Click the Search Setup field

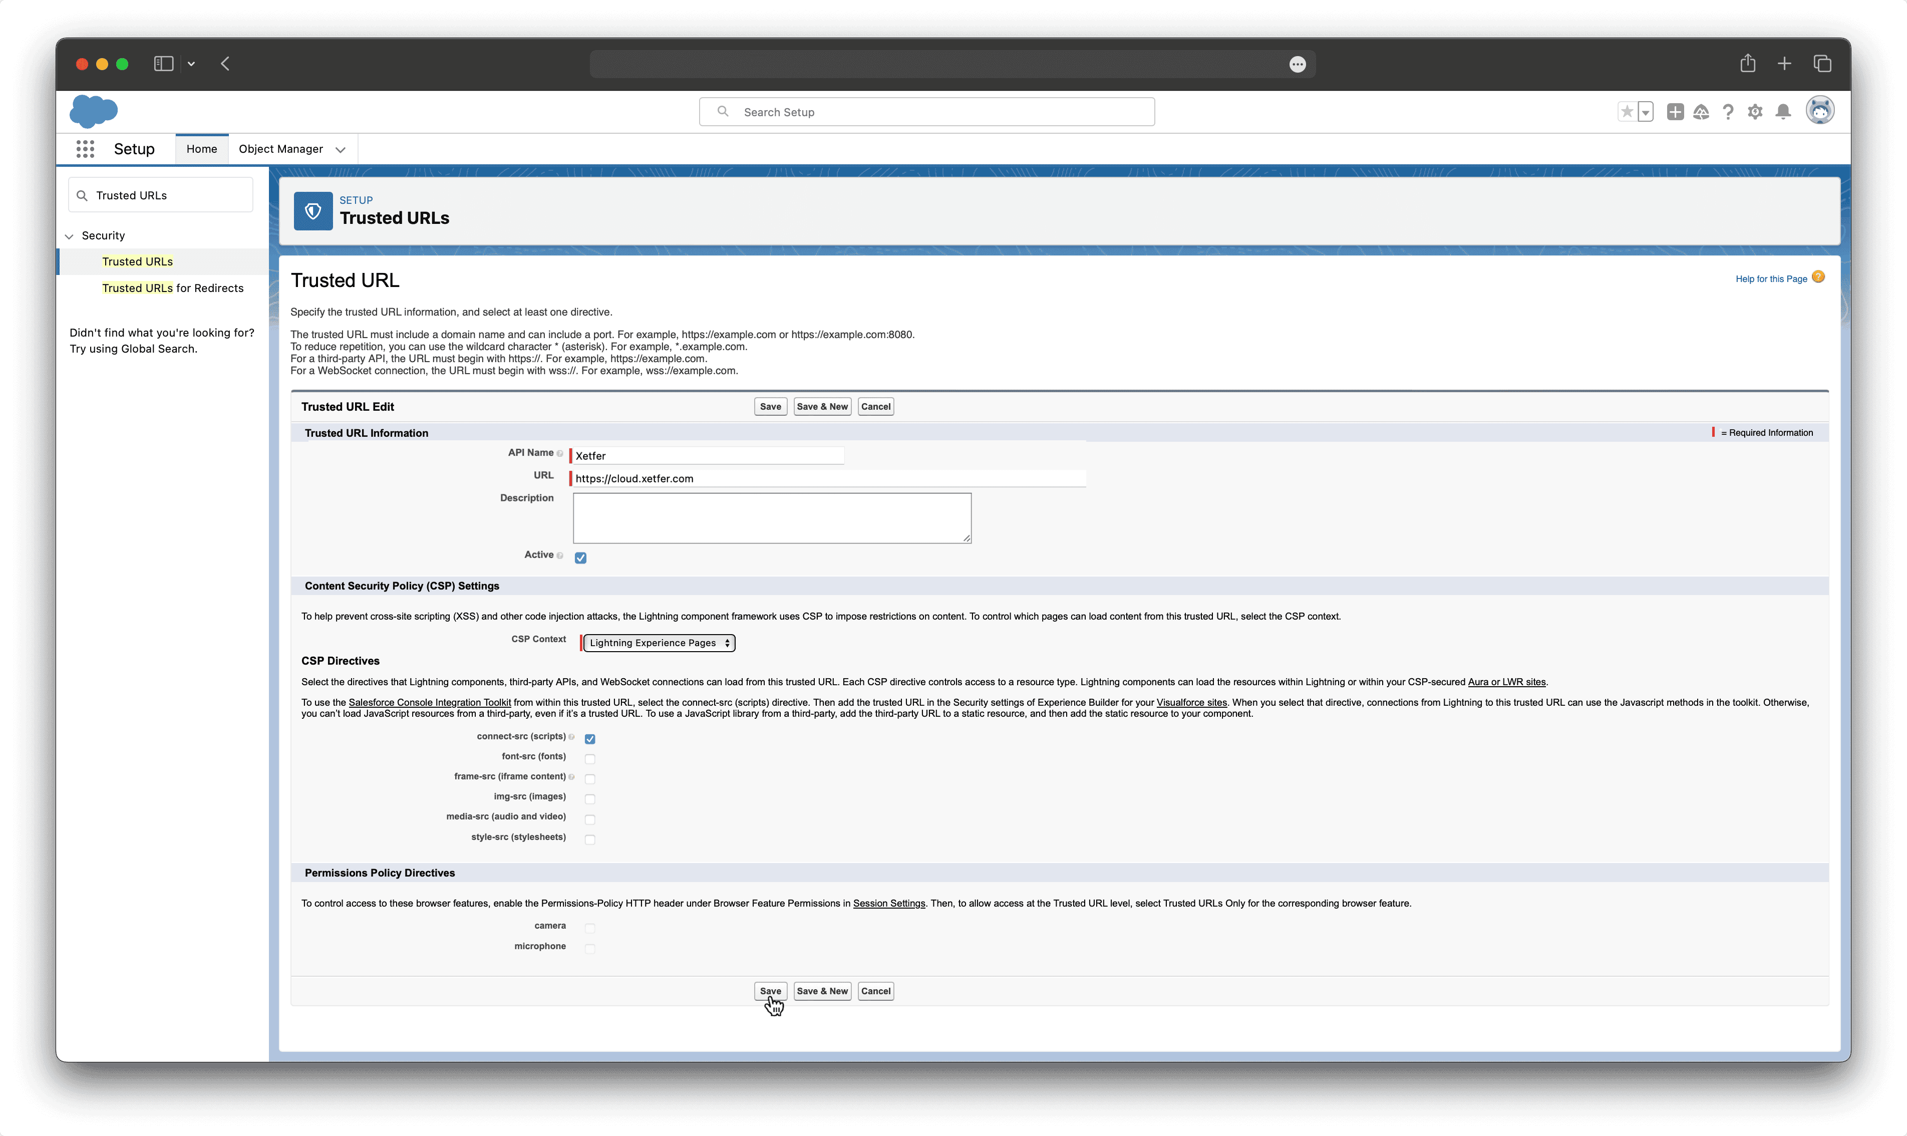[927, 112]
